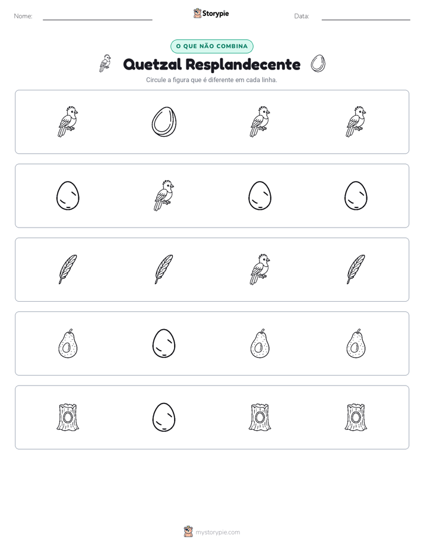This screenshot has width=424, height=549.
Task: Click the last egg in the second row
Action: click(356, 195)
